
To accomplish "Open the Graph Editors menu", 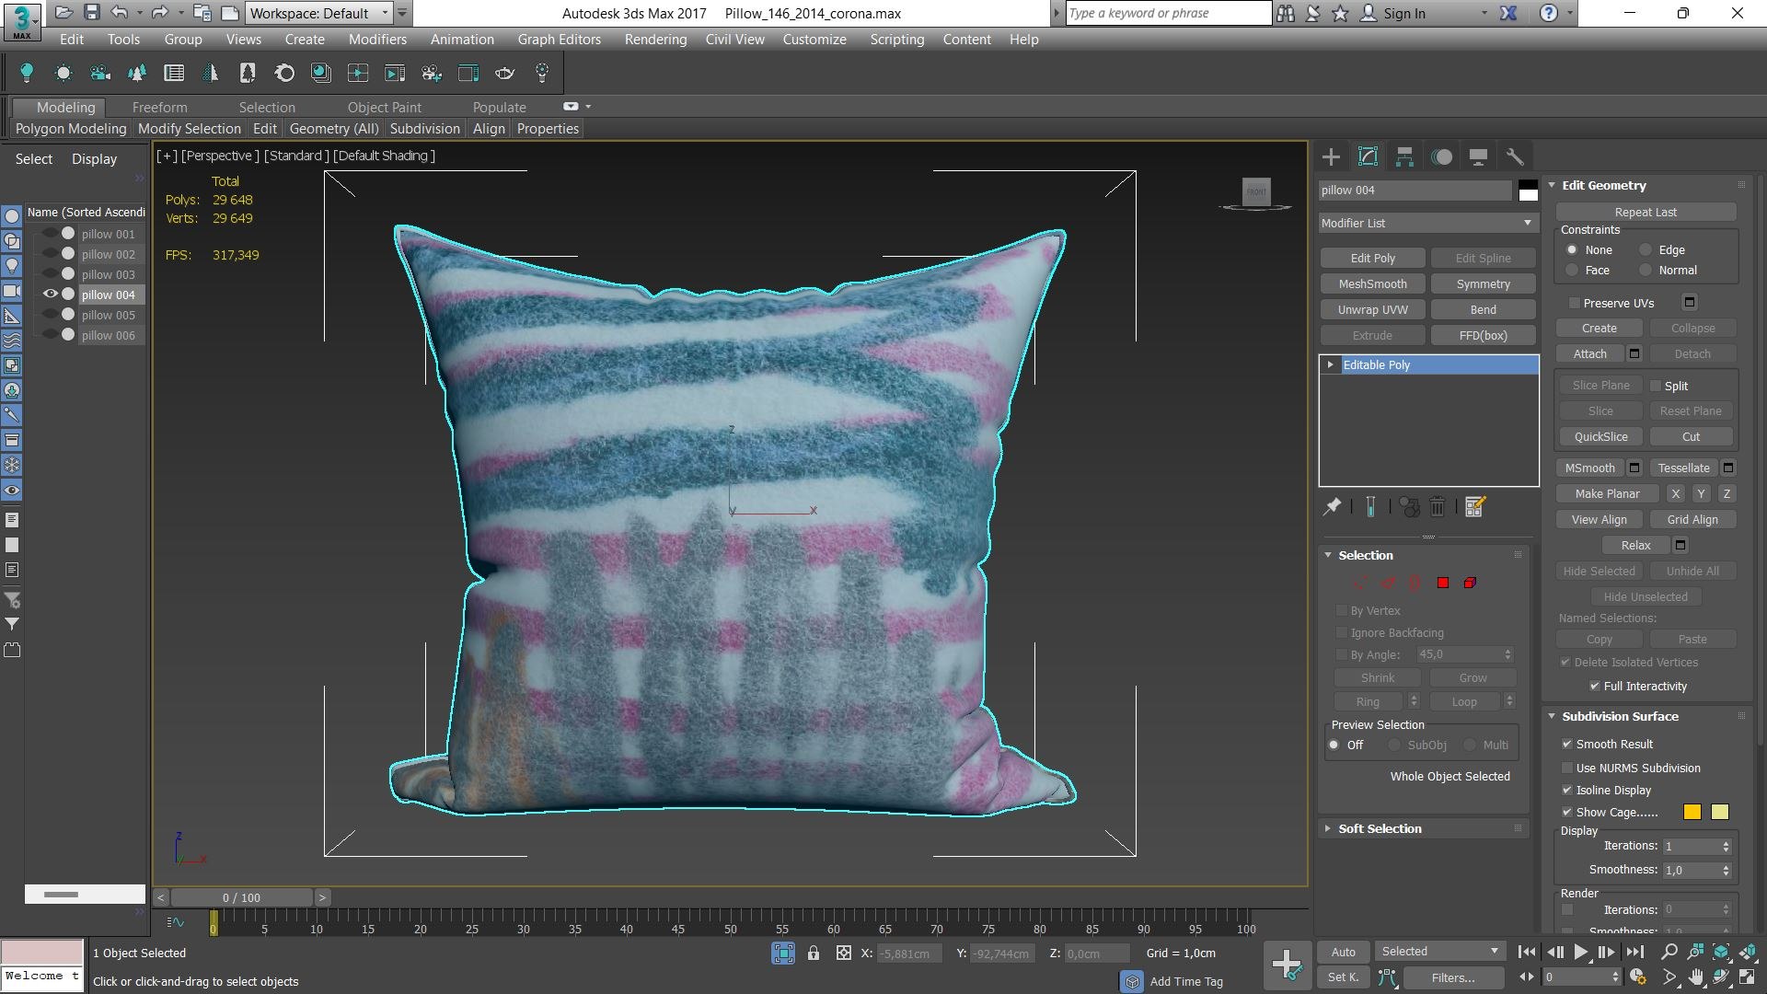I will [559, 40].
